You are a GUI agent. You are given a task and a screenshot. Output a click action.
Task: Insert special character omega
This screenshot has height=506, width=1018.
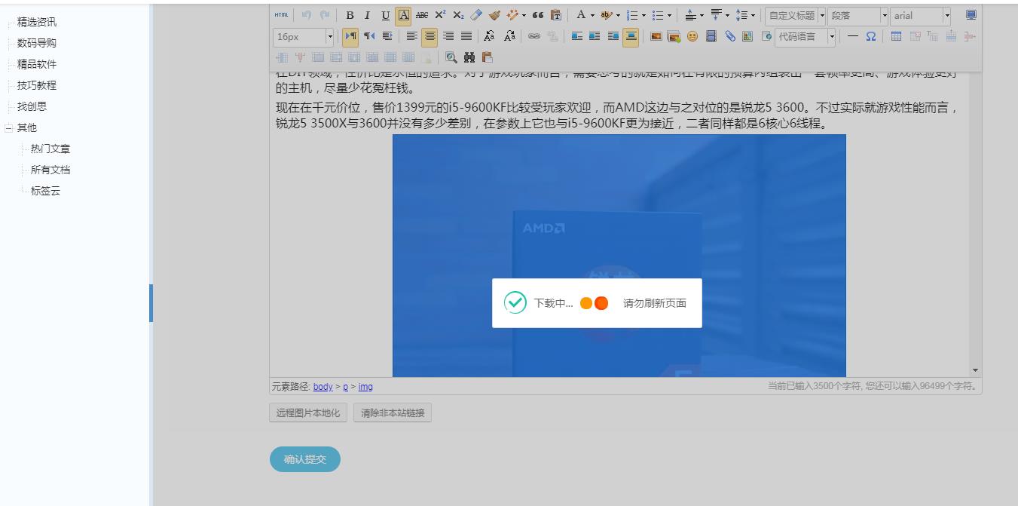871,36
